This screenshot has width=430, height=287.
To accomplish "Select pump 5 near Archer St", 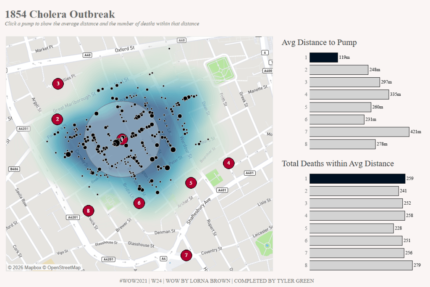I will tap(191, 183).
